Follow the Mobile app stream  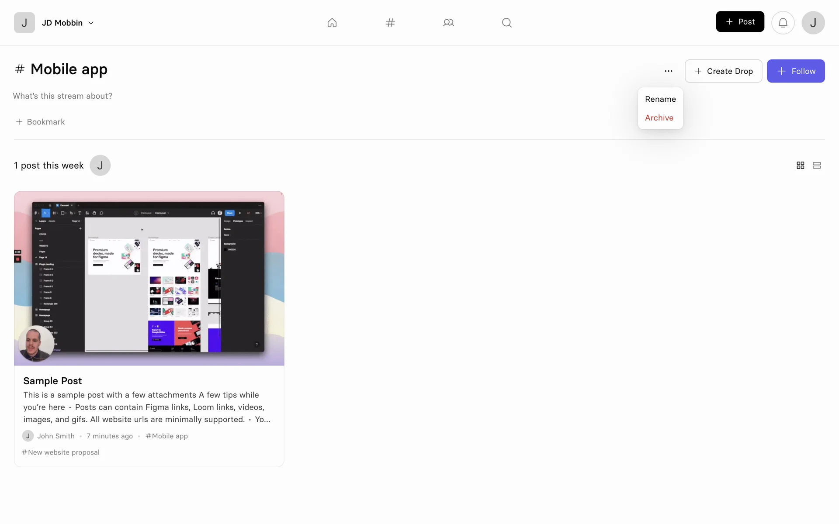tap(795, 71)
